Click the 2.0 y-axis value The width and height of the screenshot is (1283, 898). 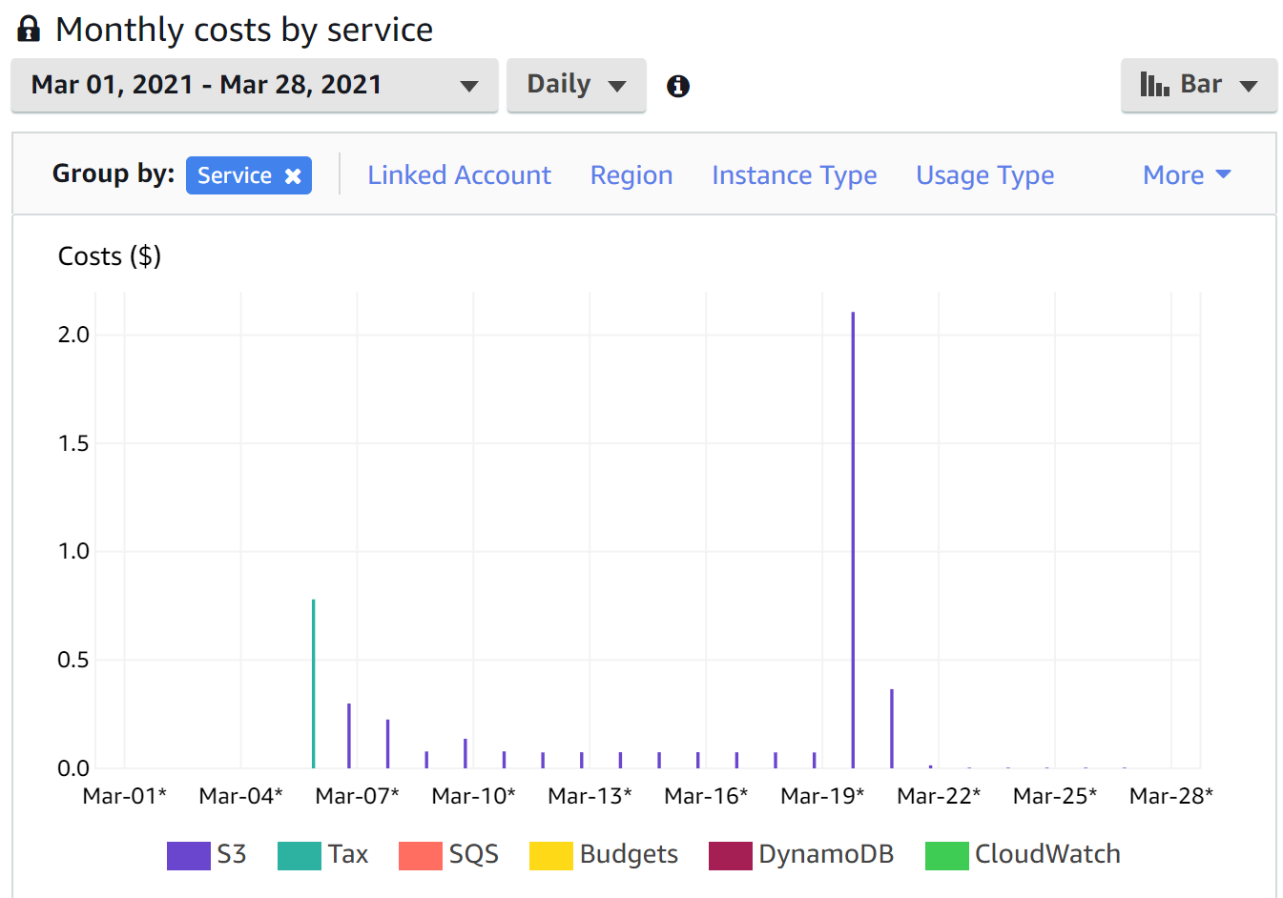(73, 335)
